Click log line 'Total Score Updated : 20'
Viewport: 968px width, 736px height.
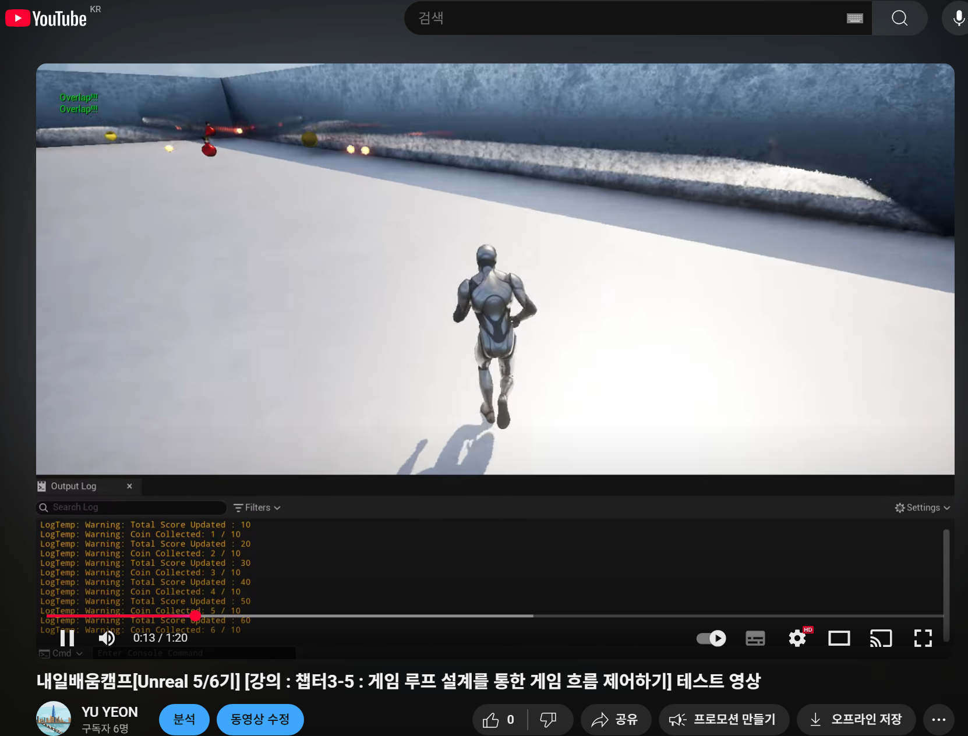146,544
